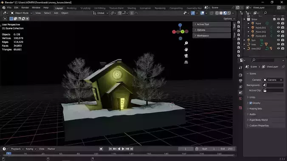The image size is (287, 161).
Task: Open timeline Marker menu
Action: pyautogui.click(x=51, y=149)
